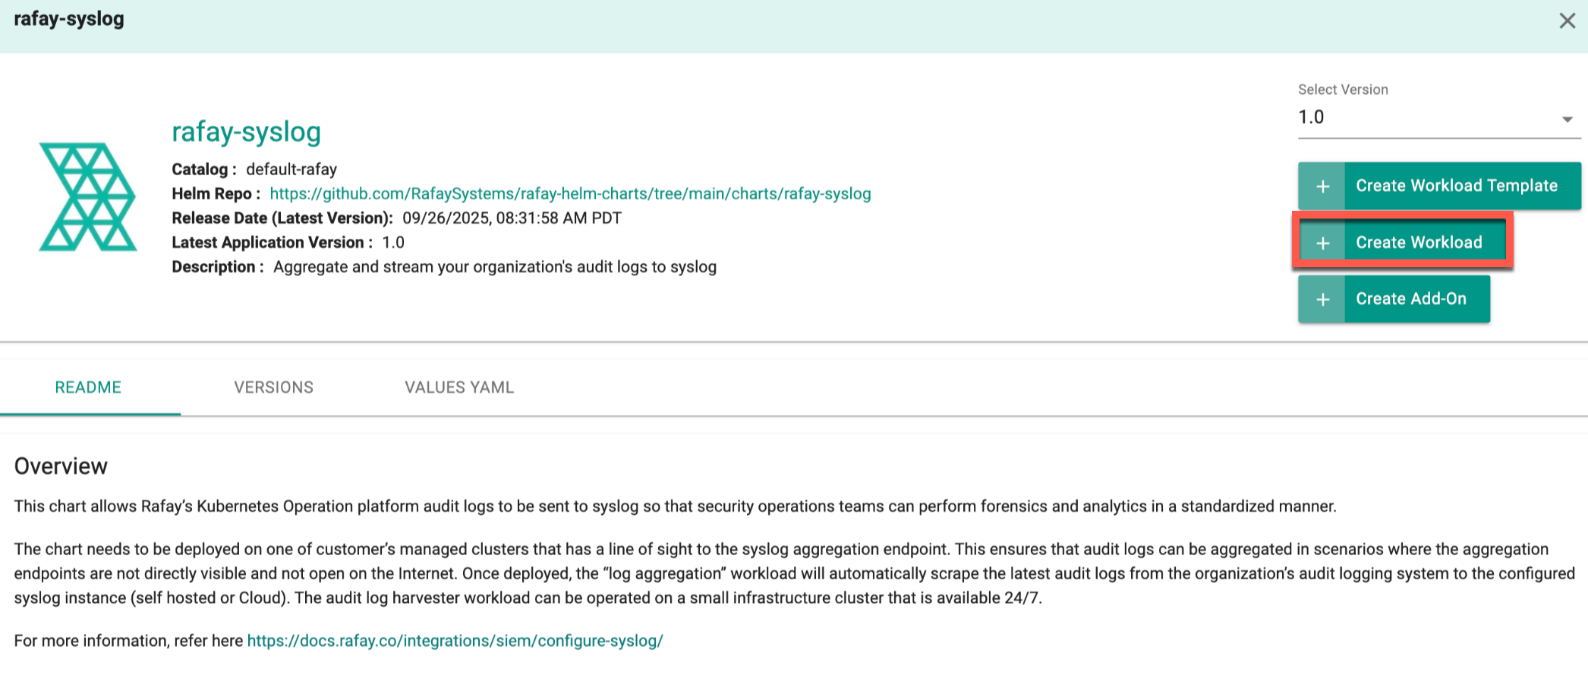Click the plus icon on Create Workload
The height and width of the screenshot is (684, 1588).
[x=1322, y=242]
